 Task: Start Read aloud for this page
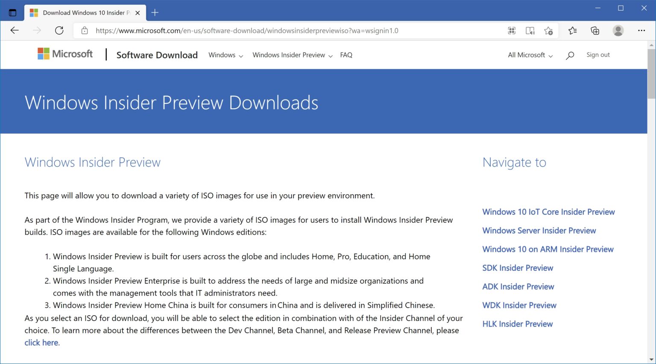530,30
